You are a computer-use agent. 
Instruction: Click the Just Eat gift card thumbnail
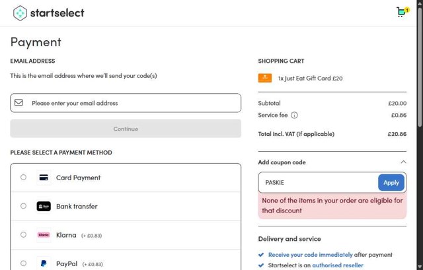265,78
